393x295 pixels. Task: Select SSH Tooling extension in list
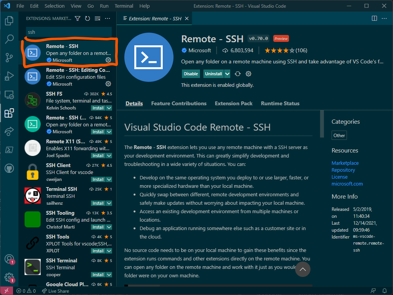[68, 220]
